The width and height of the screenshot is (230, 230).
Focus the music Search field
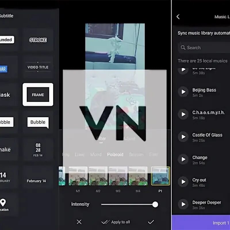[x=204, y=47]
